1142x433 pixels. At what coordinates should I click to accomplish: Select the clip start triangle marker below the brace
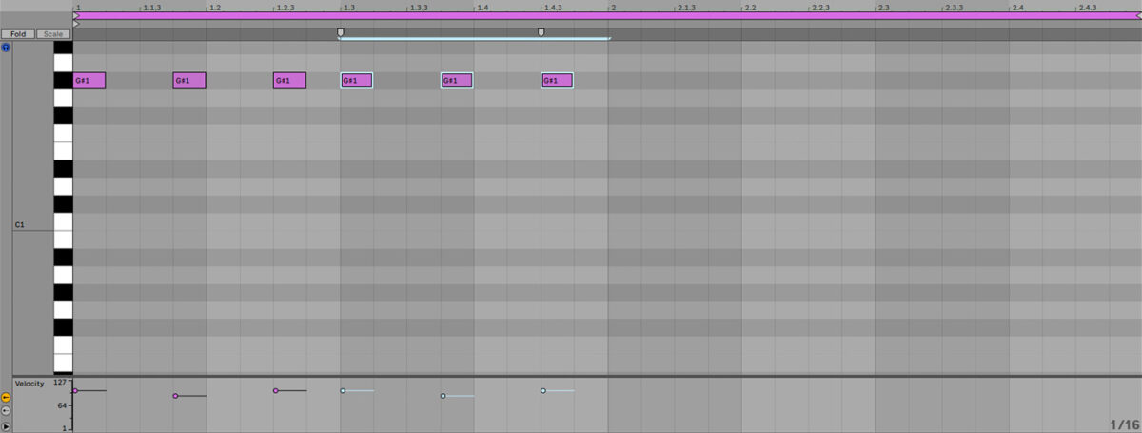pyautogui.click(x=76, y=24)
